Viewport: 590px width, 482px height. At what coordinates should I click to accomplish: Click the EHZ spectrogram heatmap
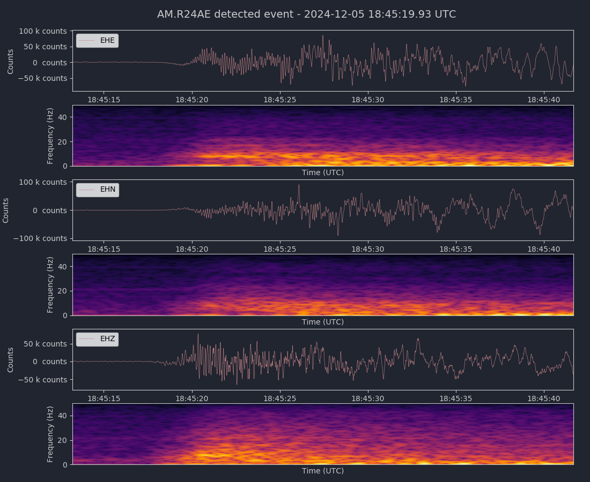[x=323, y=434]
